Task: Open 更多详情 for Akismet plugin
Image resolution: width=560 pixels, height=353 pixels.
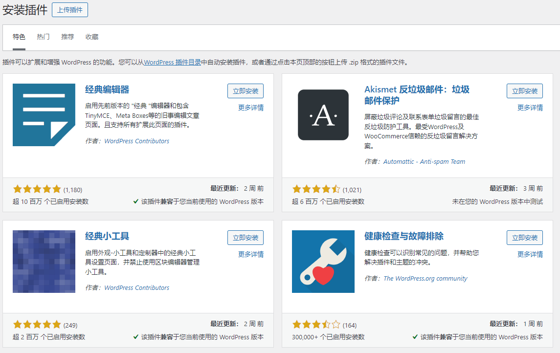Action: (530, 108)
